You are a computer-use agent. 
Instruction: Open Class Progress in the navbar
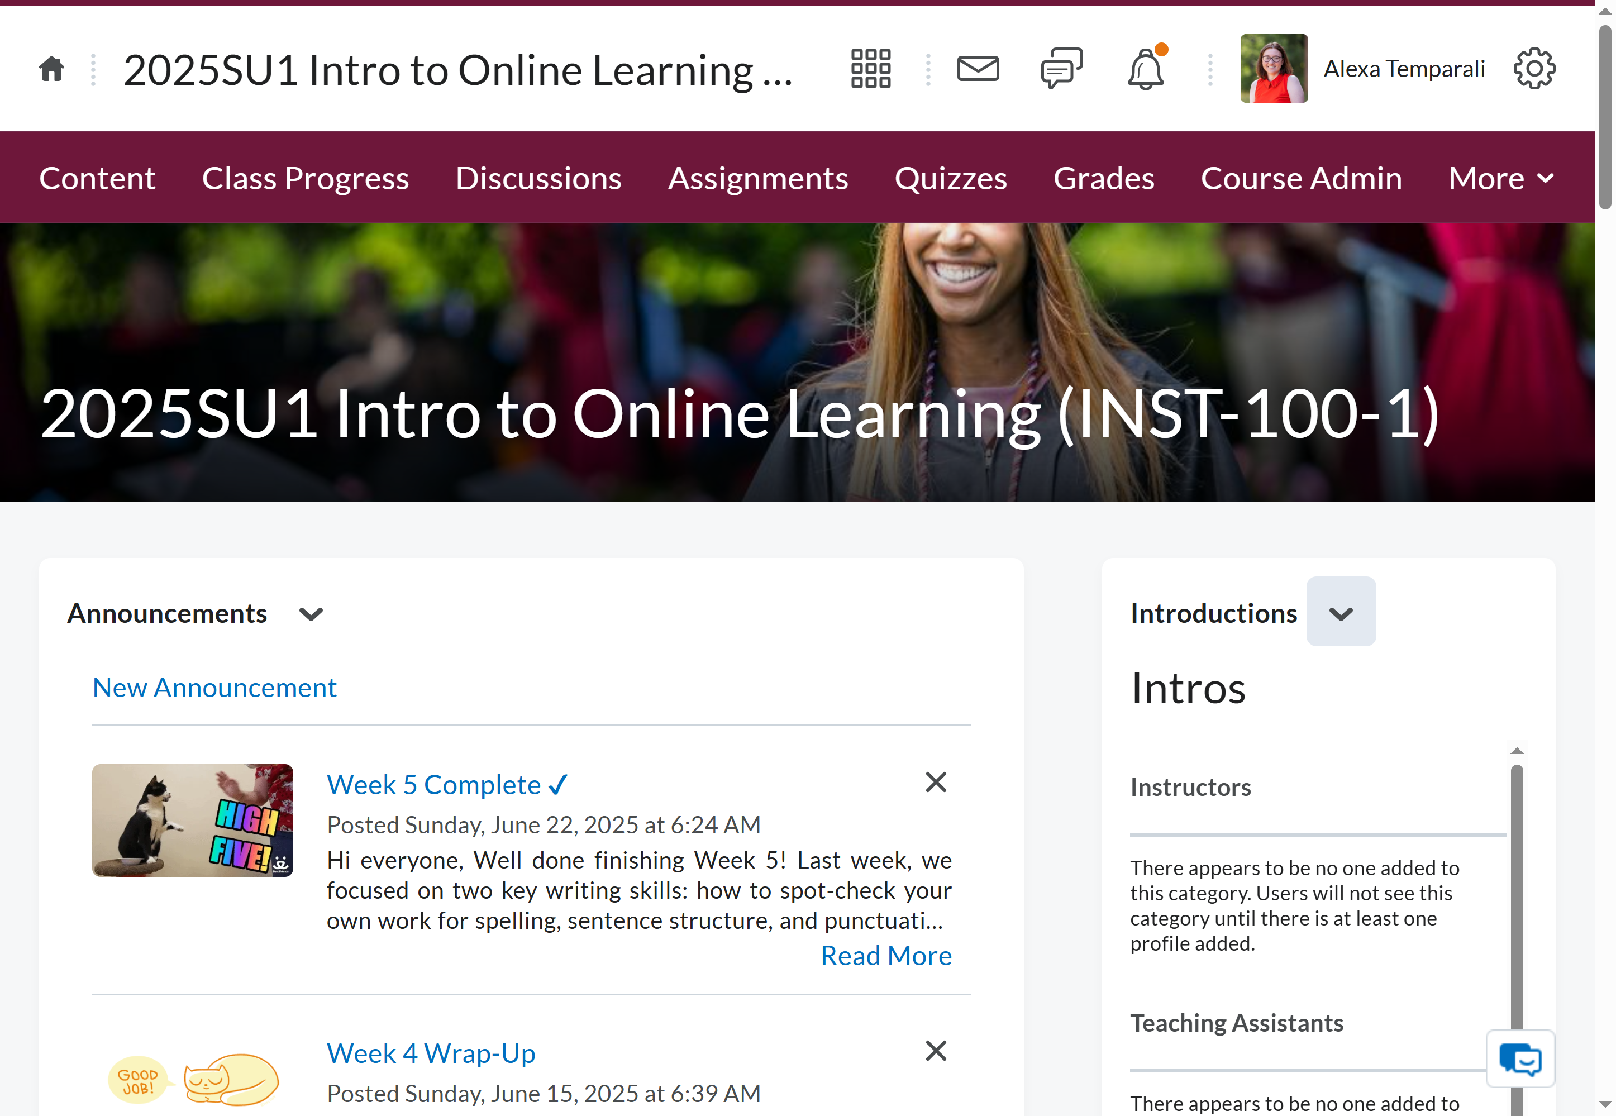(306, 178)
